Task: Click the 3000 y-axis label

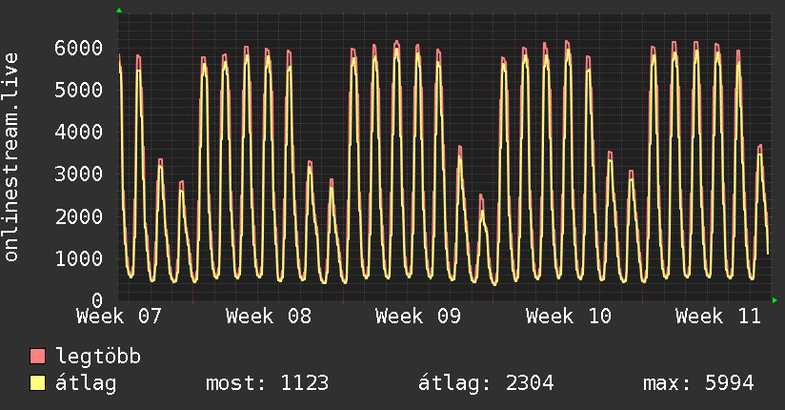Action: tap(78, 174)
